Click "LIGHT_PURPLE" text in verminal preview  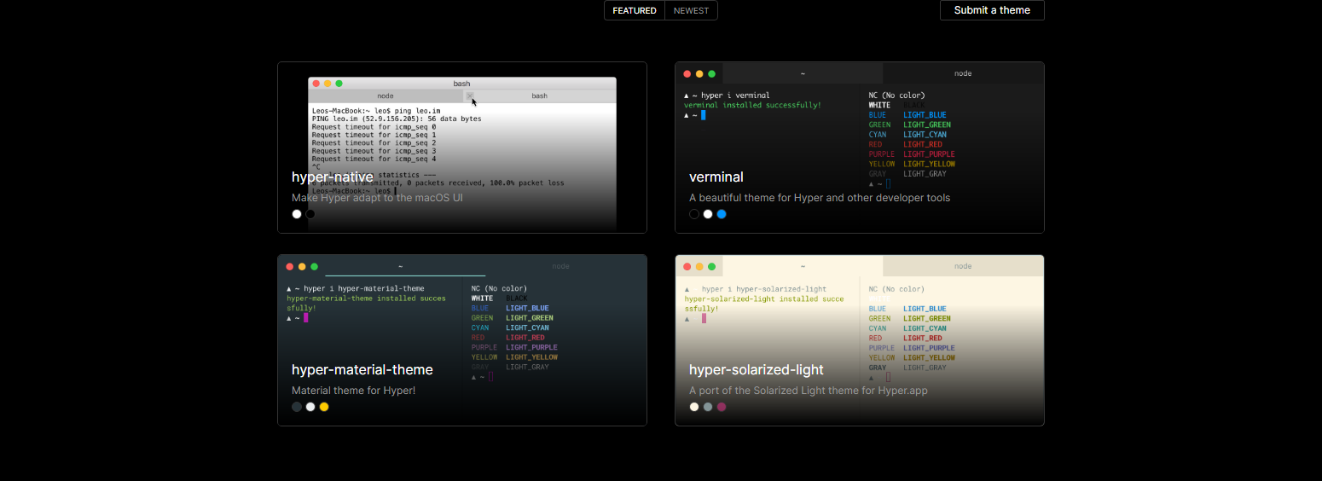930,154
